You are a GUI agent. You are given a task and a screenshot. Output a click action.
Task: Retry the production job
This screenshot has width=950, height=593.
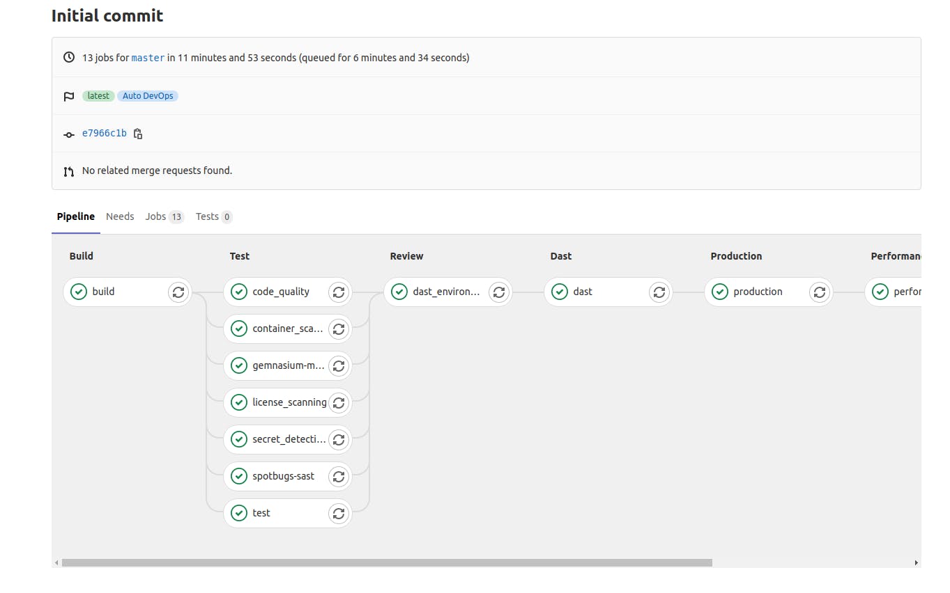coord(820,292)
